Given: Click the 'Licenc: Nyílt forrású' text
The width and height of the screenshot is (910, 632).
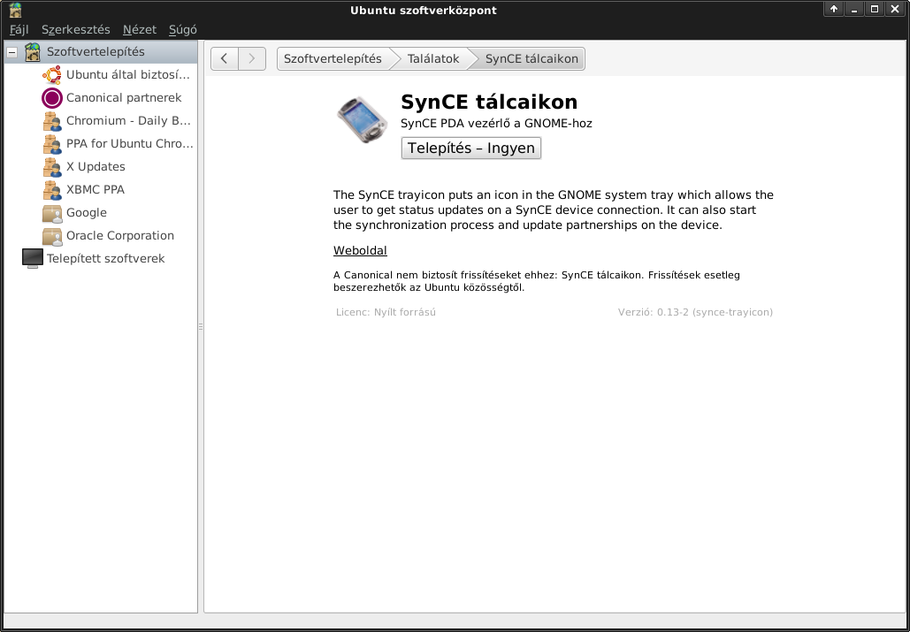Looking at the screenshot, I should [386, 312].
